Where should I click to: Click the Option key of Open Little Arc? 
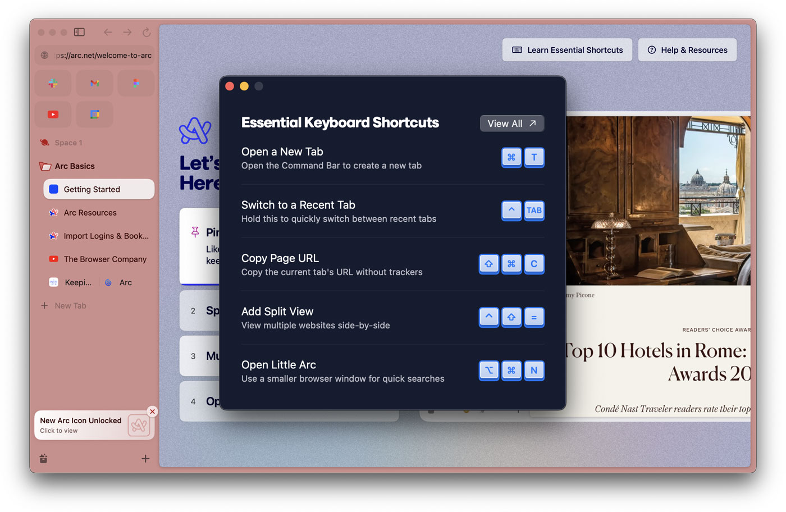coord(489,371)
